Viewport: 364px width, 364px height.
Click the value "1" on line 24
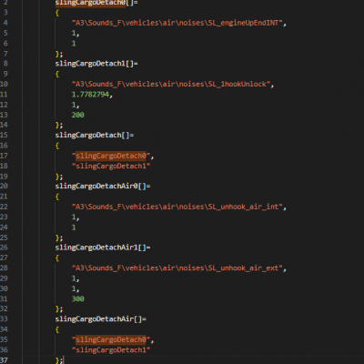pos(74,227)
